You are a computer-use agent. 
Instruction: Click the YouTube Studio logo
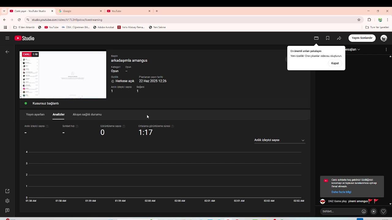click(x=24, y=38)
